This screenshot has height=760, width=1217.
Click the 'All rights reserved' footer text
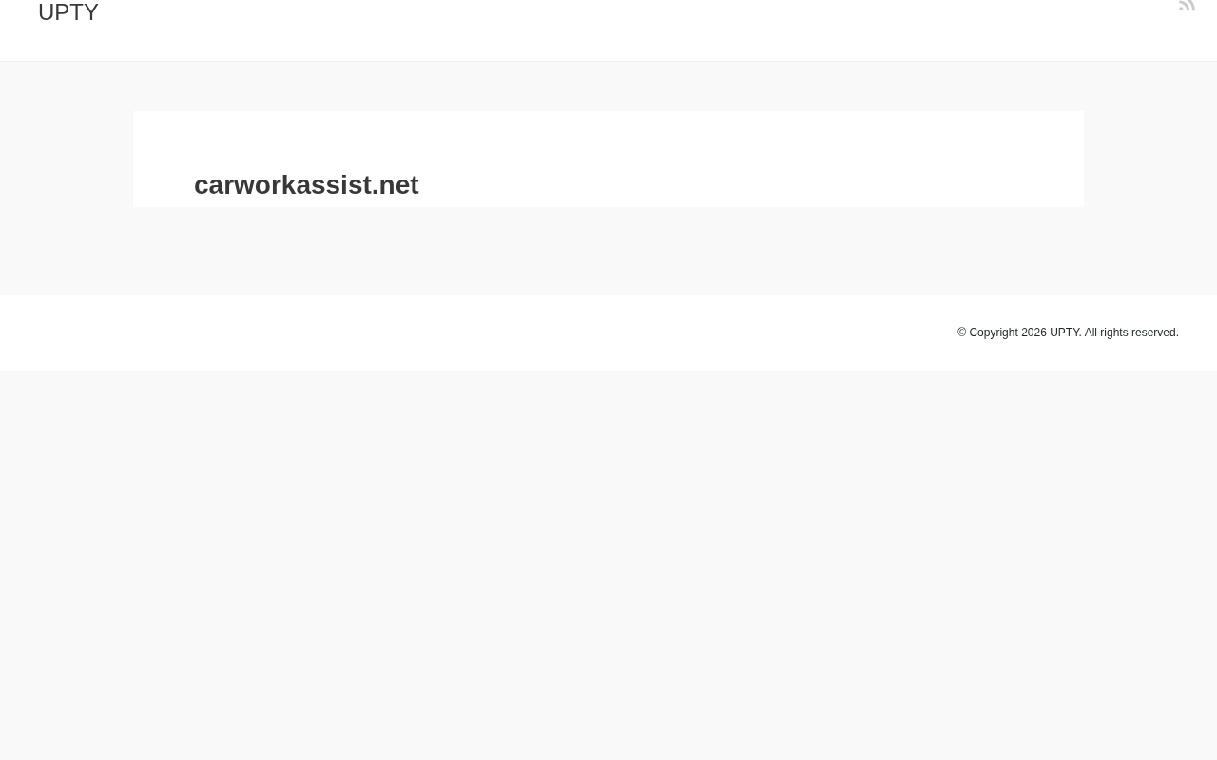pos(1131,332)
